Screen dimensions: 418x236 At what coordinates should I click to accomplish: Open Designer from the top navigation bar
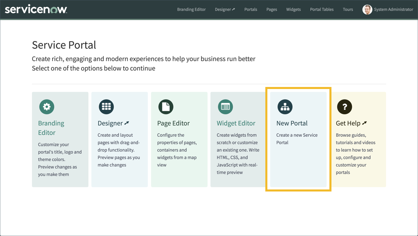tap(225, 9)
